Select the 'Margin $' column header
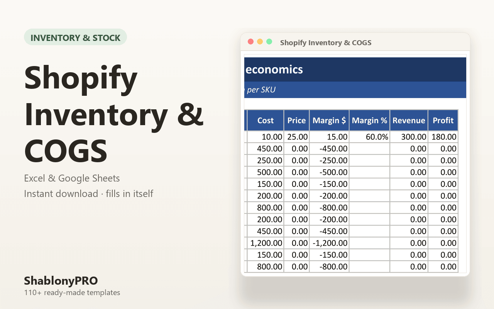494x309 pixels. 329,121
